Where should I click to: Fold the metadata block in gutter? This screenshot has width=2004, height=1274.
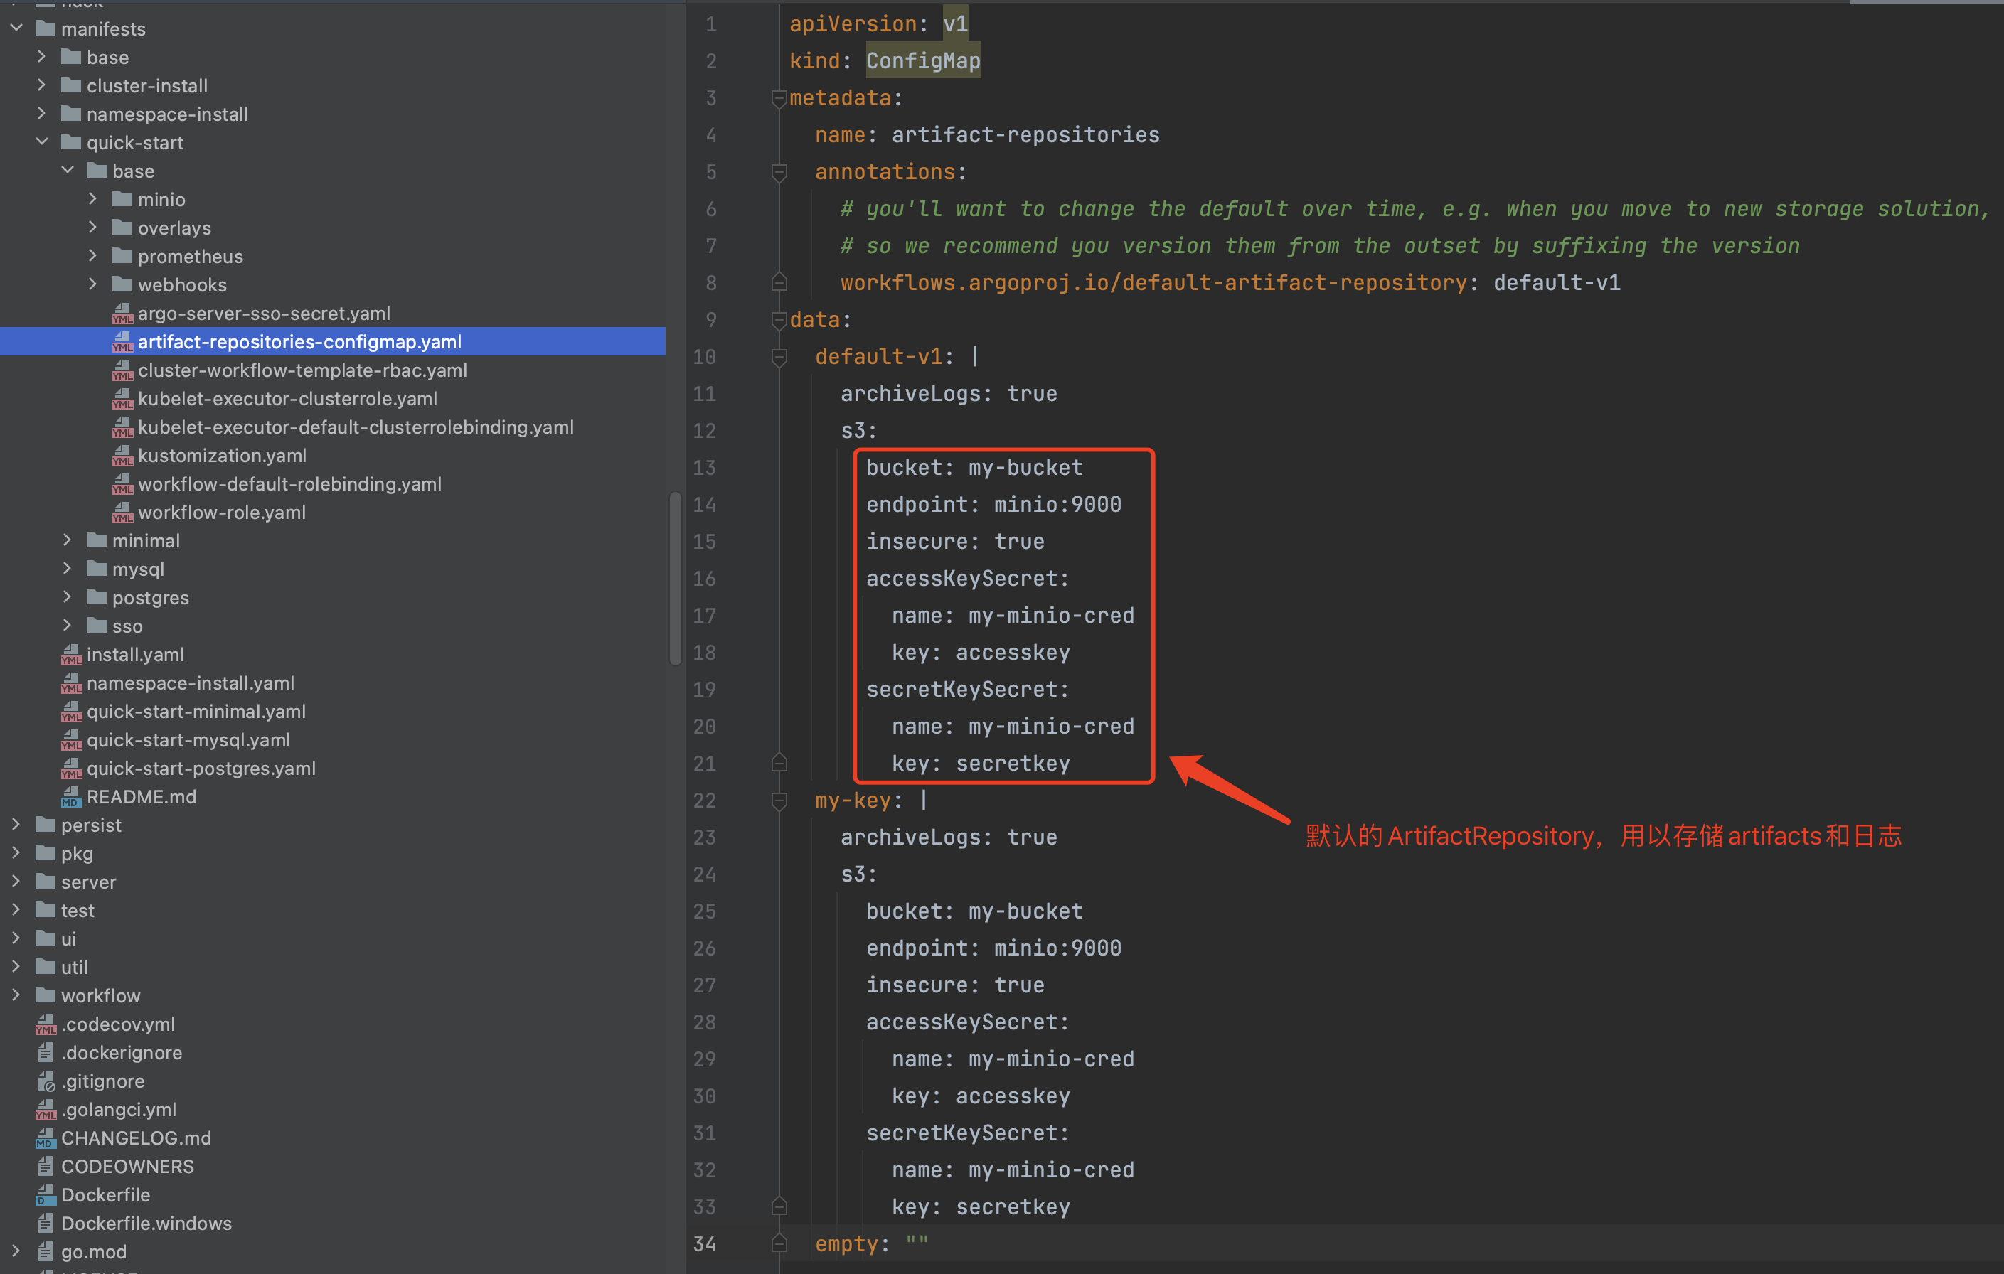point(779,98)
